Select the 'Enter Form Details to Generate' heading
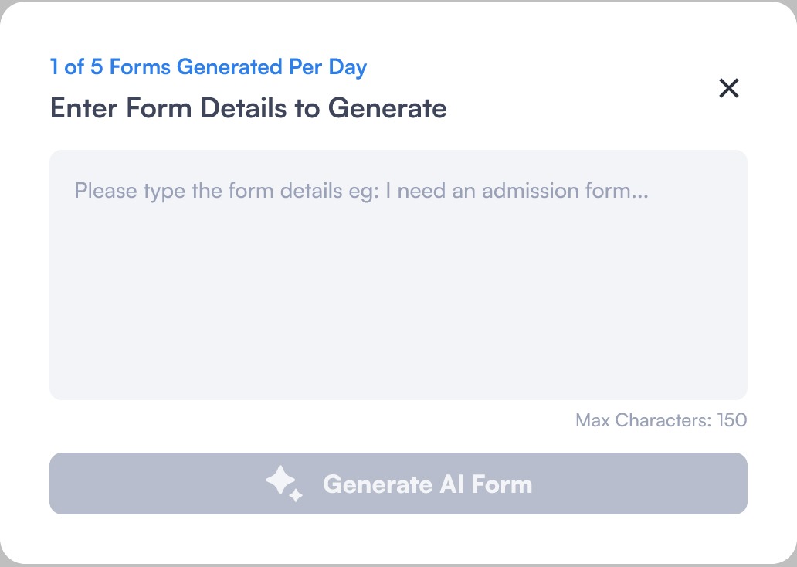The height and width of the screenshot is (567, 797). point(248,108)
